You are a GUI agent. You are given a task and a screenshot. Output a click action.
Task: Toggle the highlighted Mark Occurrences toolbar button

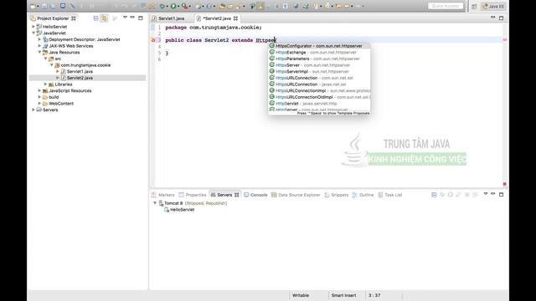260,6
